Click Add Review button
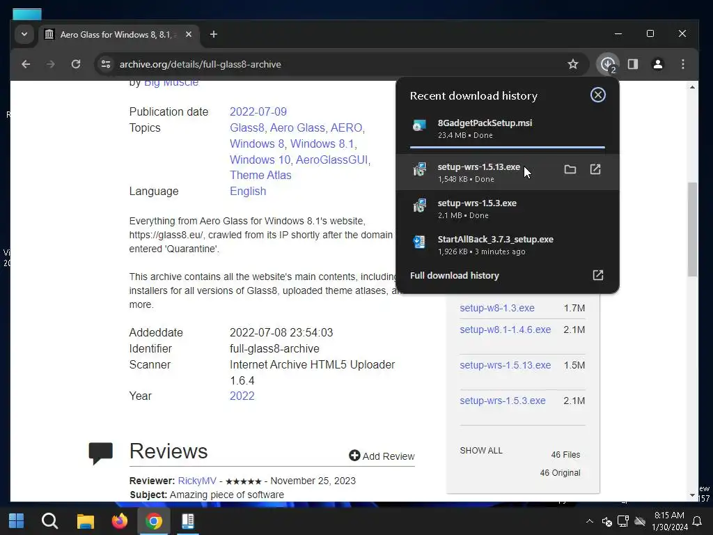The height and width of the screenshot is (535, 713). pos(382,456)
